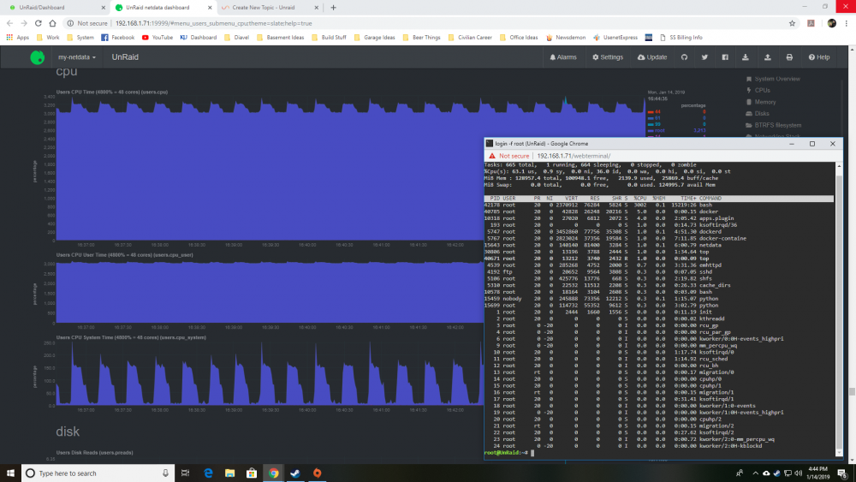Click the print dashboard icon
The width and height of the screenshot is (856, 482).
pos(789,57)
